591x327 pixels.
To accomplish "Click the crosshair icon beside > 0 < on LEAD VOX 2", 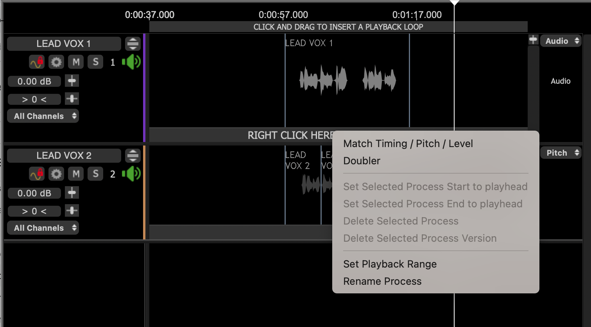I will pos(72,211).
